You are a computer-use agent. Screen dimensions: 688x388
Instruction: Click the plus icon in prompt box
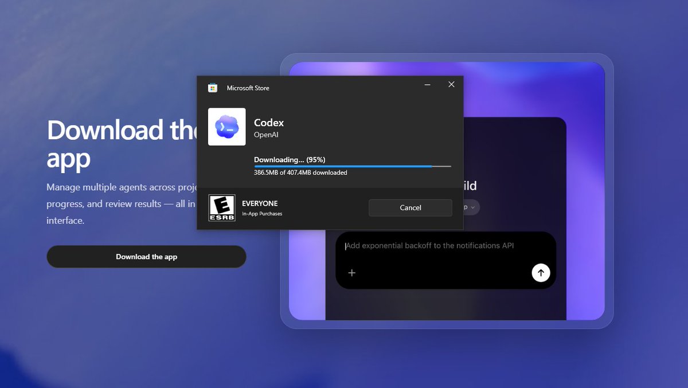coord(352,273)
